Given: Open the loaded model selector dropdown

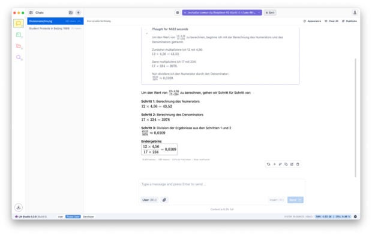Looking at the screenshot, I should [x=222, y=13].
